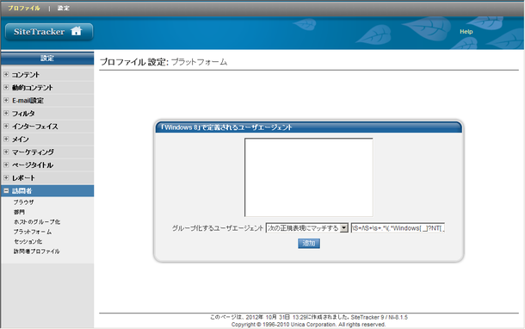
Task: Expand the メイン section
Action: tap(6, 139)
